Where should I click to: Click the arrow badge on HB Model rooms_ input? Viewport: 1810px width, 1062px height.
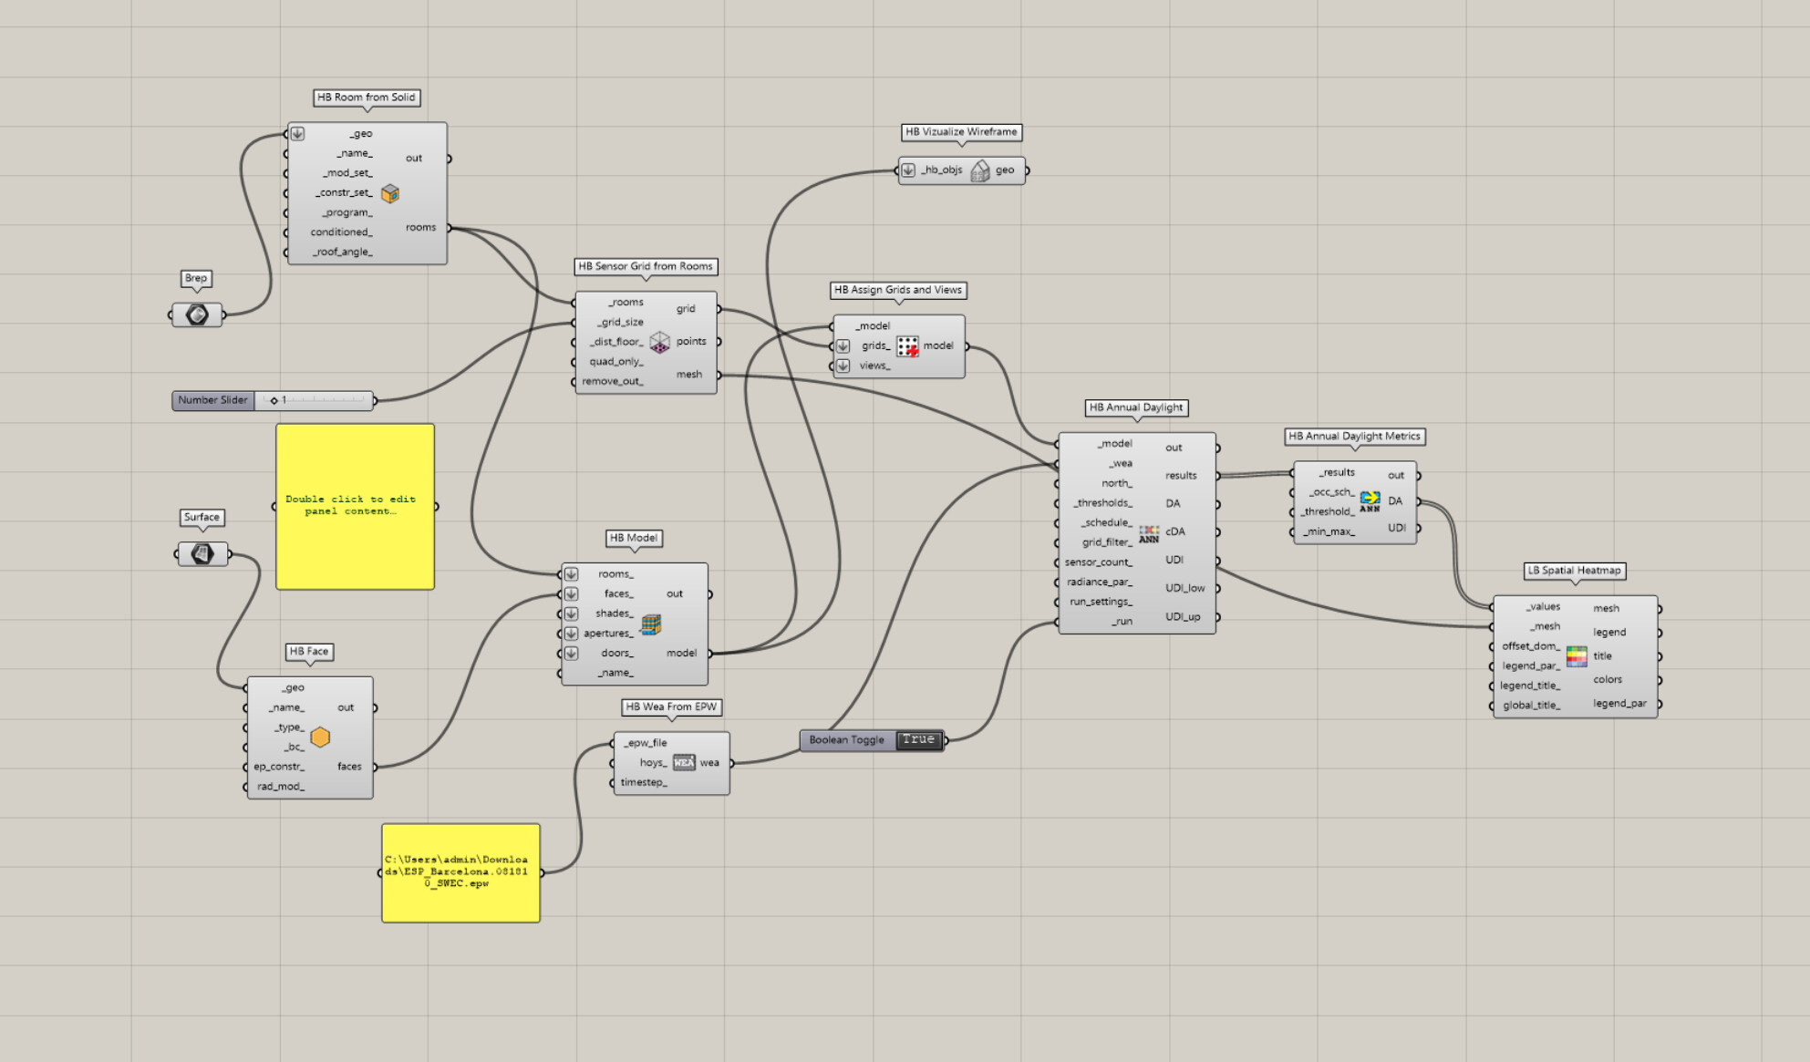(572, 574)
